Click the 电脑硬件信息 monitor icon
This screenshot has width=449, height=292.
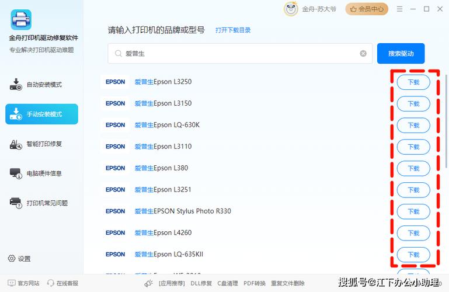[16, 173]
